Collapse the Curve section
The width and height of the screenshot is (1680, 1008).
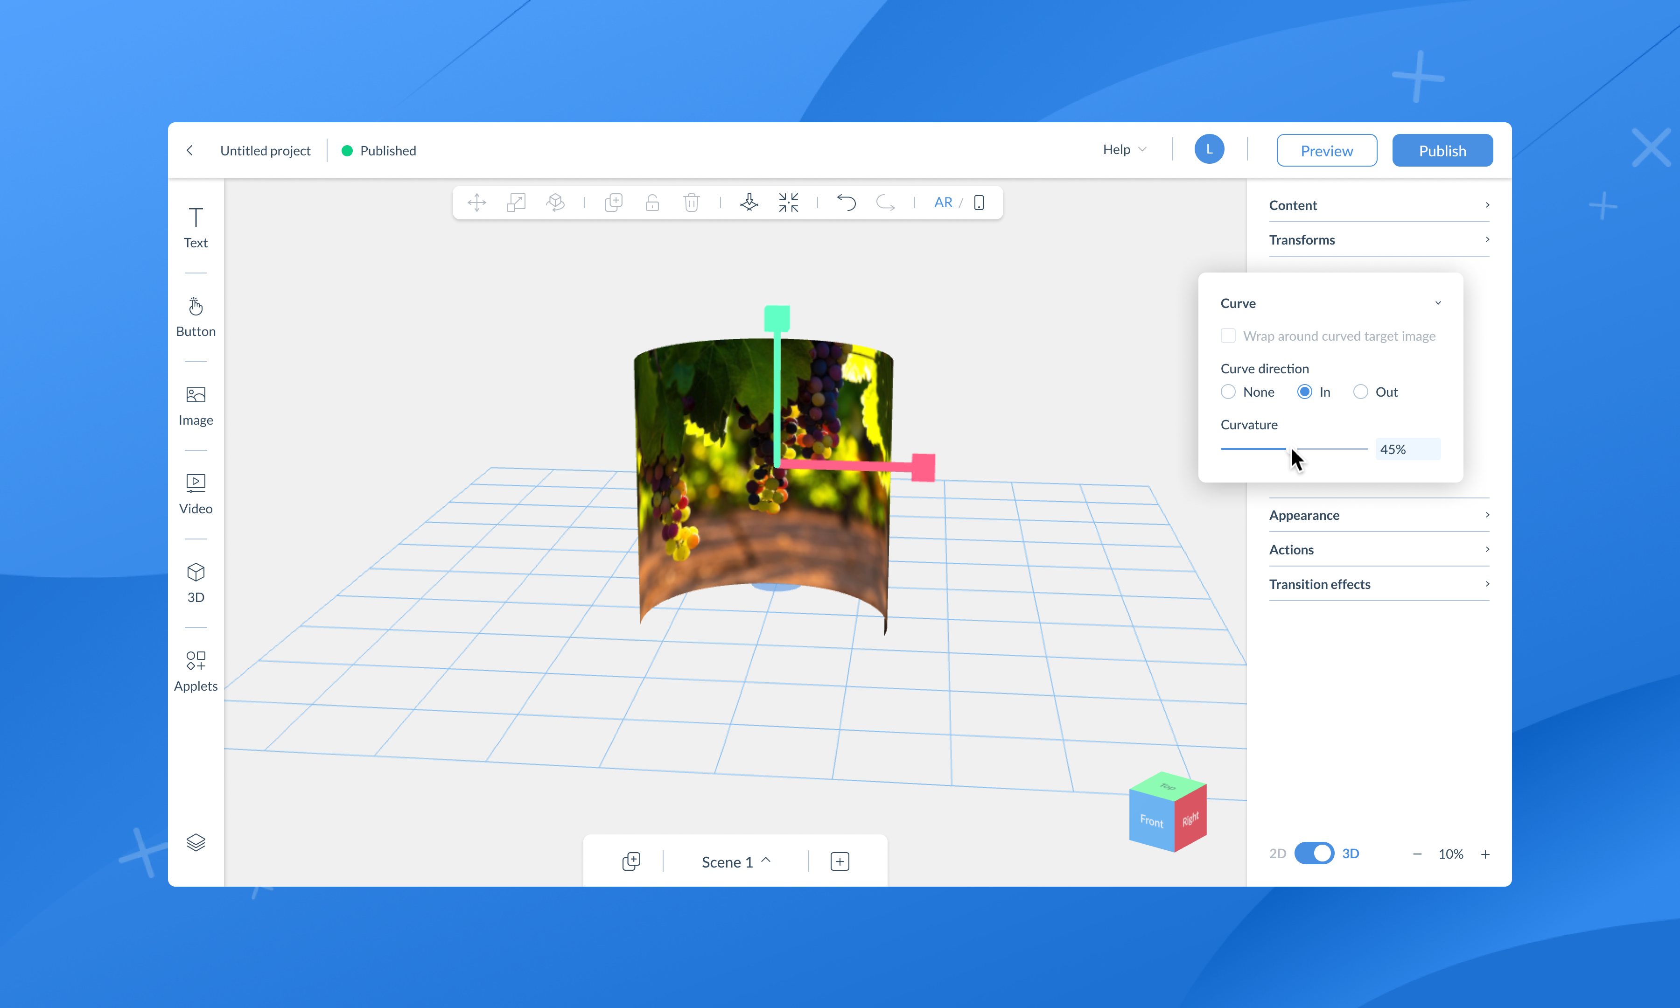point(1331,303)
